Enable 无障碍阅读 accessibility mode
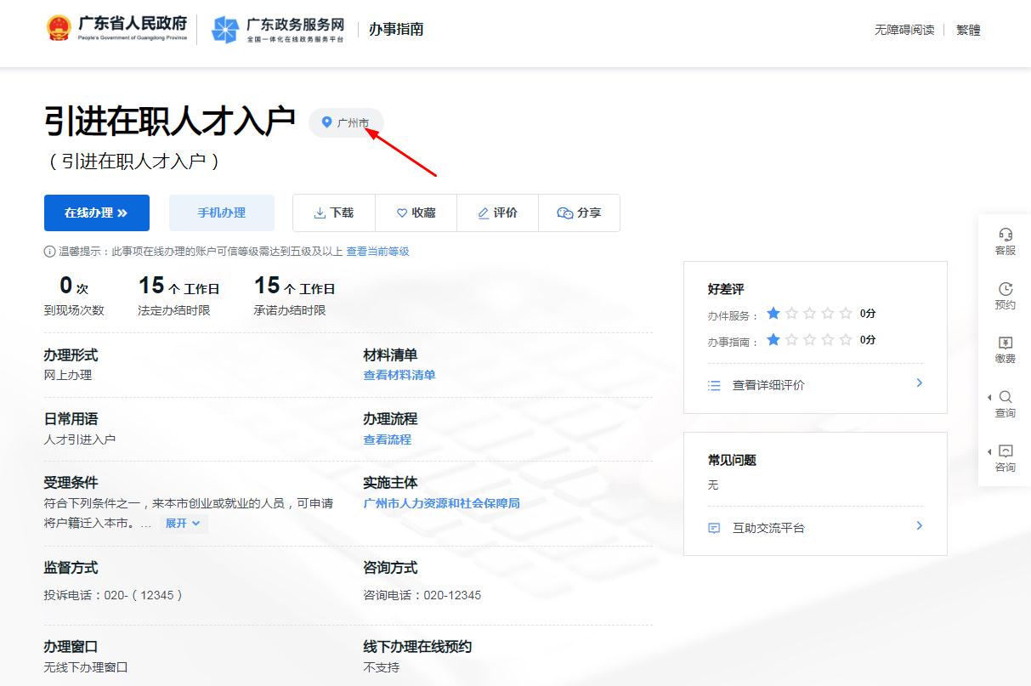Screen dimensions: 1031x686 [904, 30]
